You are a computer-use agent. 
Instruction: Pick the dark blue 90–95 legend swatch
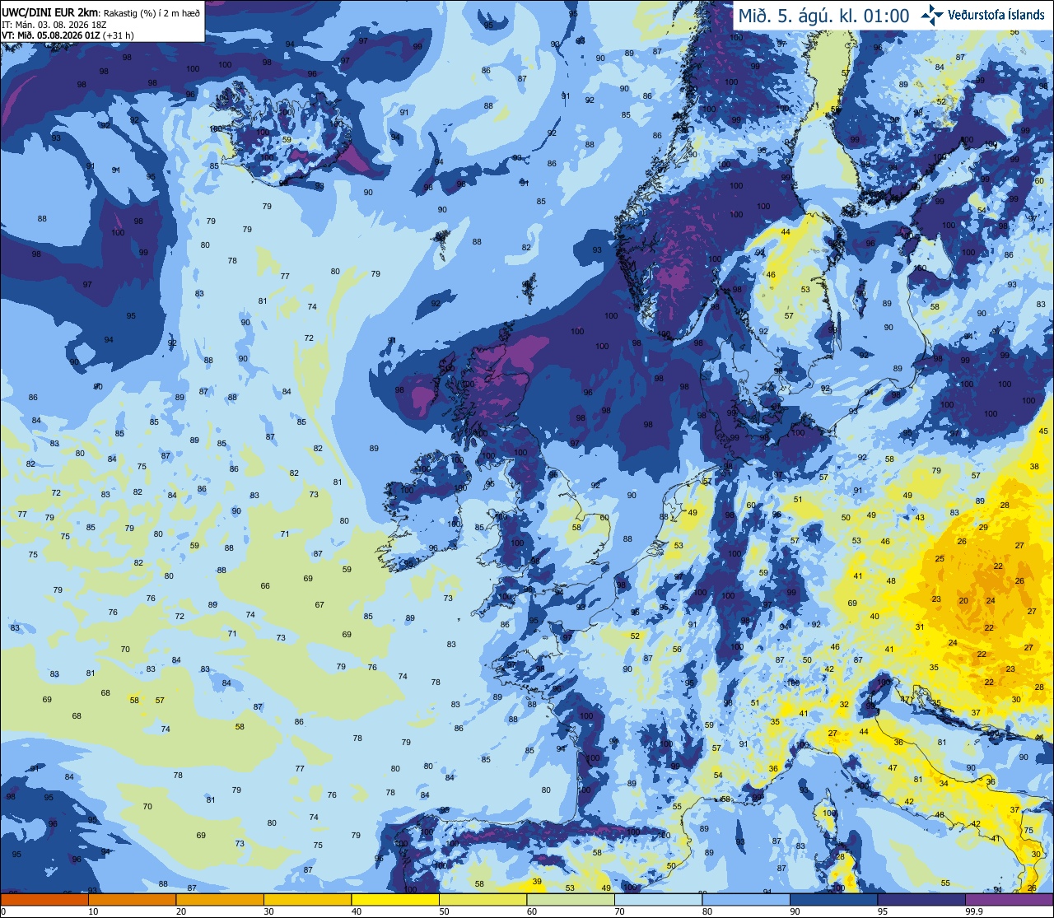coord(833,899)
